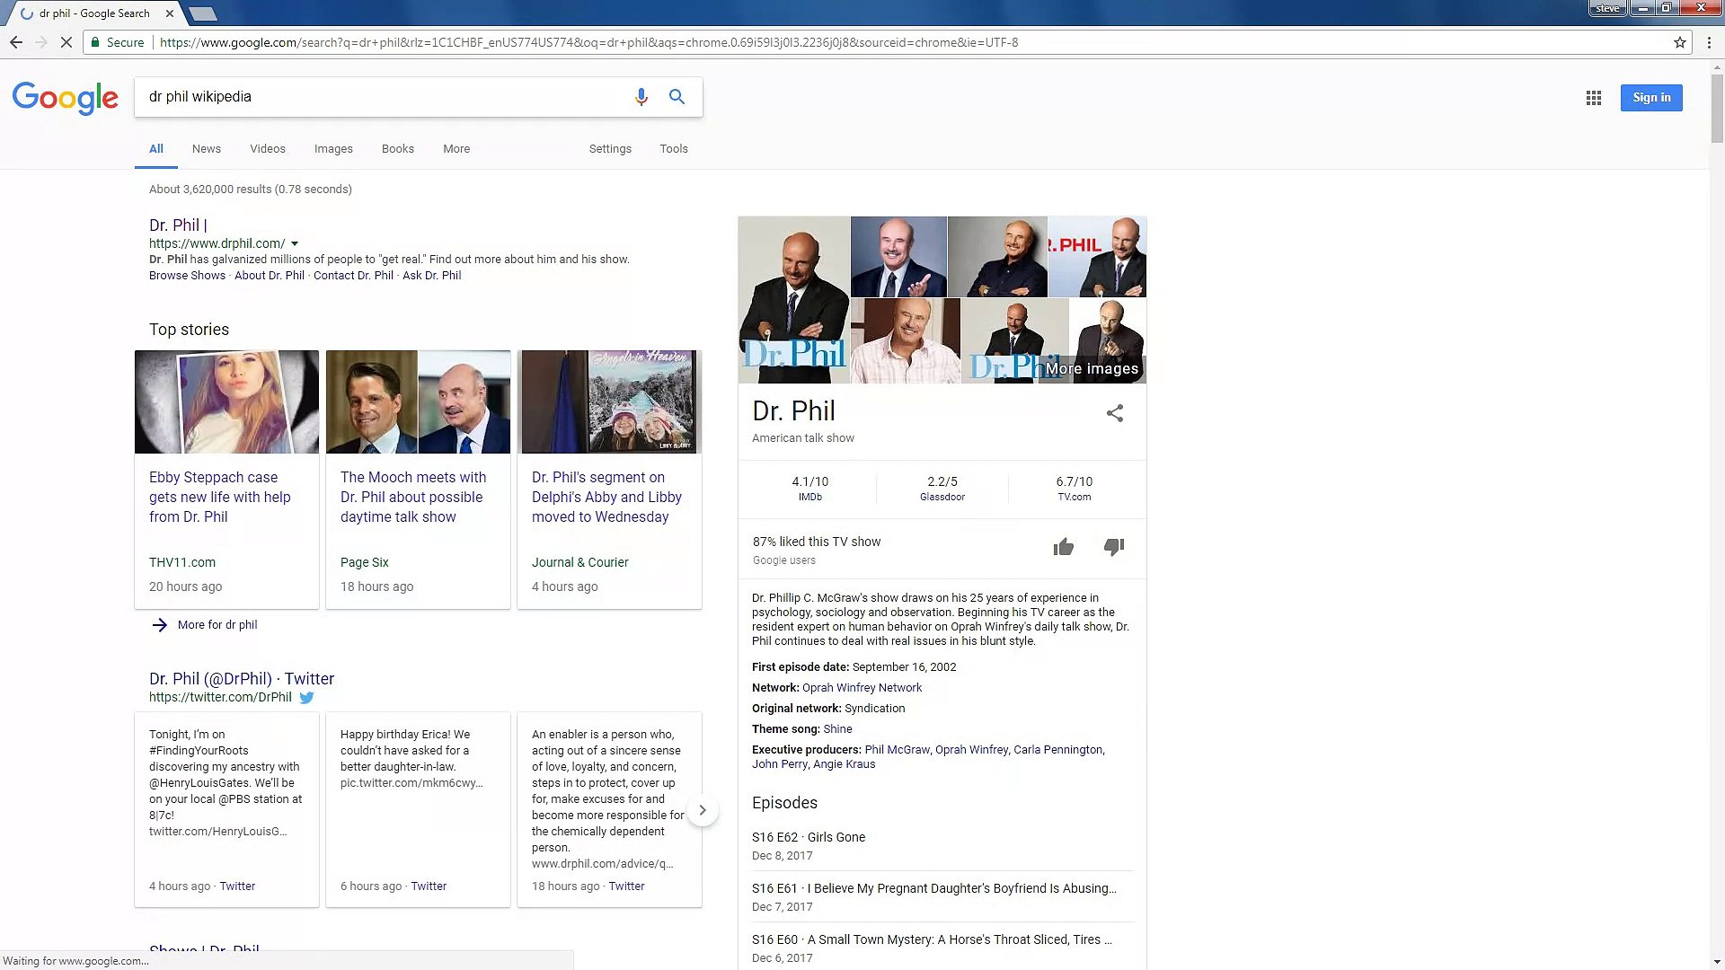1725x970 pixels.
Task: Open the Dr. Phil | result title
Action: point(178,225)
